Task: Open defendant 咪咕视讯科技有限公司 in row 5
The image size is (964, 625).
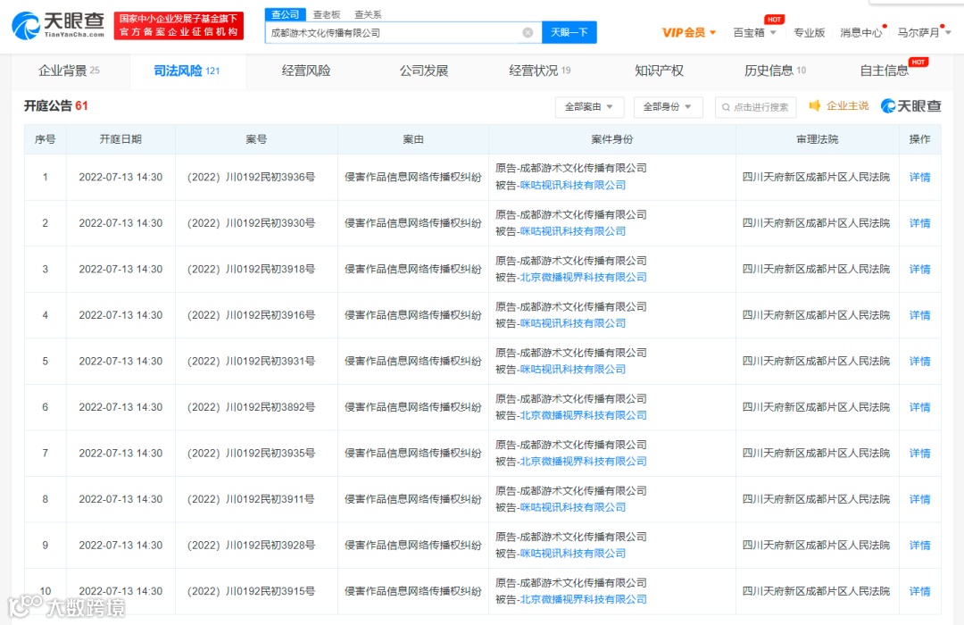Action: (573, 369)
